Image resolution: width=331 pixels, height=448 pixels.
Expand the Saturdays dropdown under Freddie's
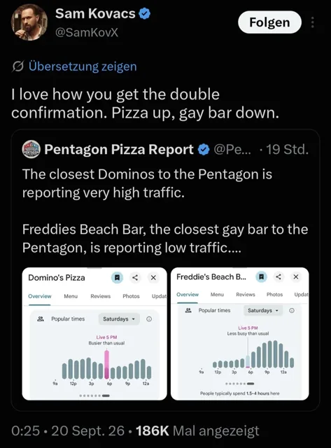click(x=263, y=310)
